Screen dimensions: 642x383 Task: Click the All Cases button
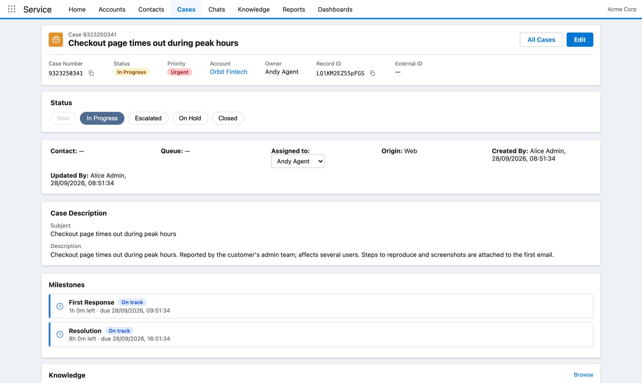[541, 40]
